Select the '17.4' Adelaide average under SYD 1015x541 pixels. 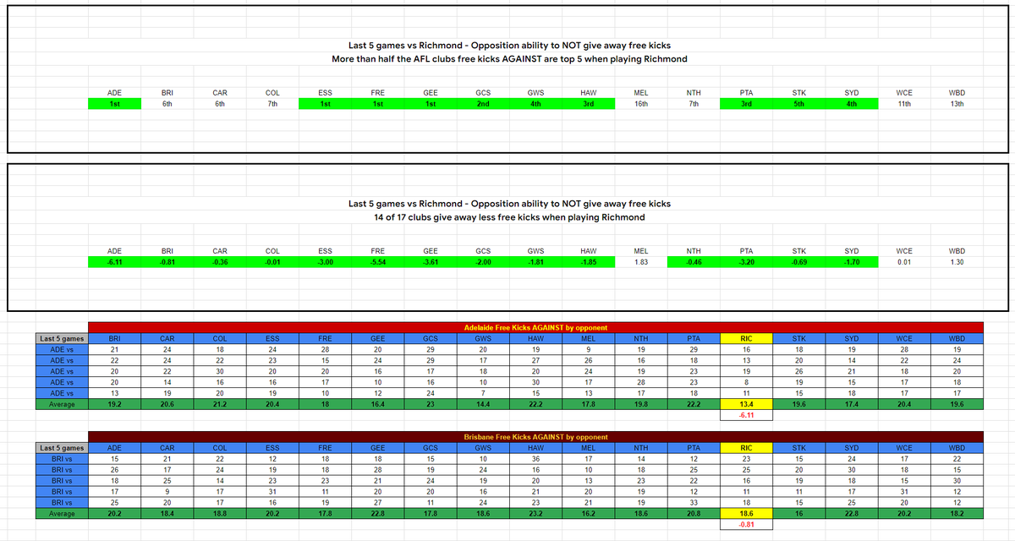coord(852,404)
